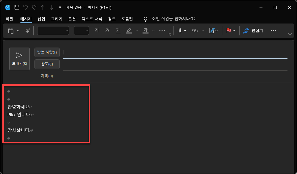Viewport: 297px width, 174px height.
Task: Toggle underline 가 formatting
Action: 118,30
